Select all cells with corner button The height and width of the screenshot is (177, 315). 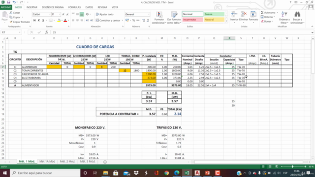click(x=3, y=38)
